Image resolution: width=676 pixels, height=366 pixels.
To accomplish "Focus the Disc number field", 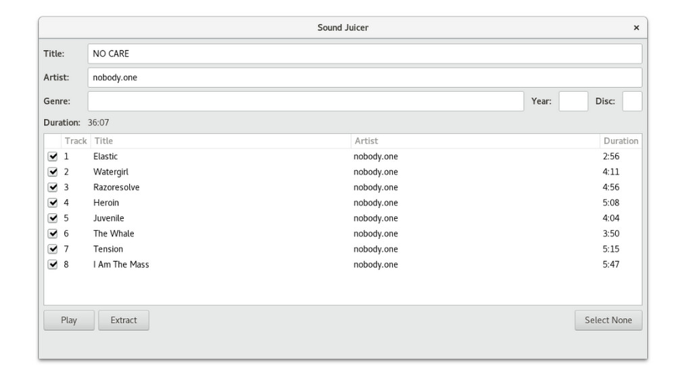I will tap(632, 101).
